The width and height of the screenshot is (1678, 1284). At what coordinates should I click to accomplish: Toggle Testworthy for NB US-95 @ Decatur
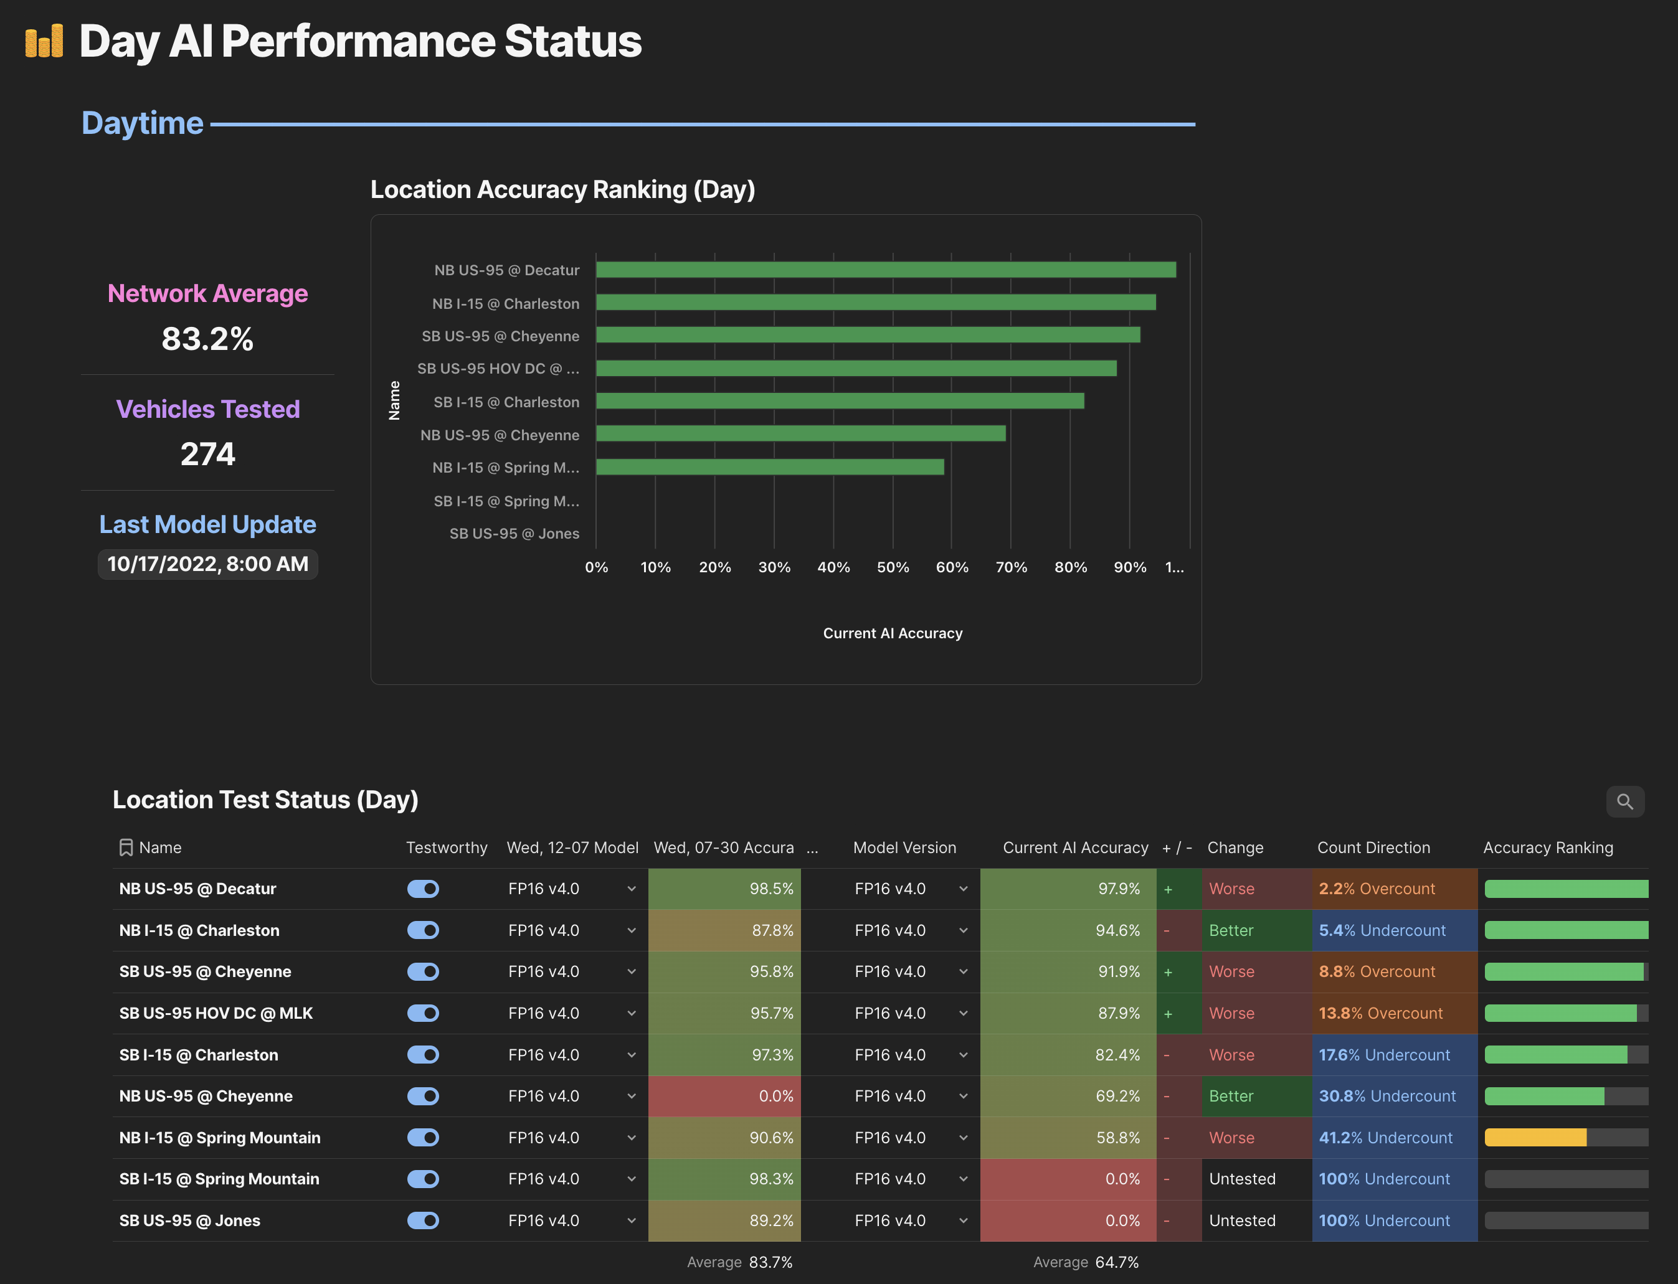[x=423, y=889]
